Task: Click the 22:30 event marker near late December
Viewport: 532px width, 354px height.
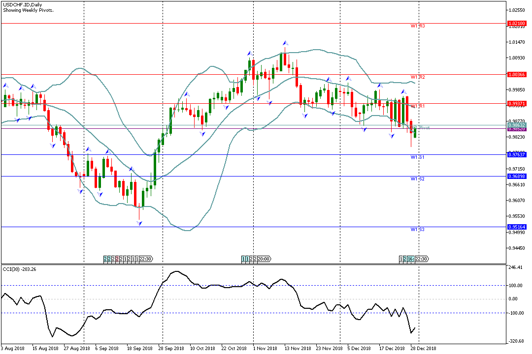Action: click(x=422, y=259)
